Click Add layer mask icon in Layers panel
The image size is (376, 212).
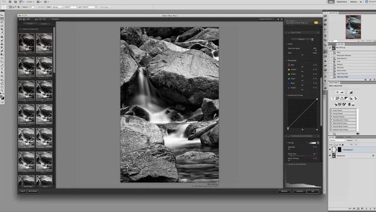tap(358, 208)
